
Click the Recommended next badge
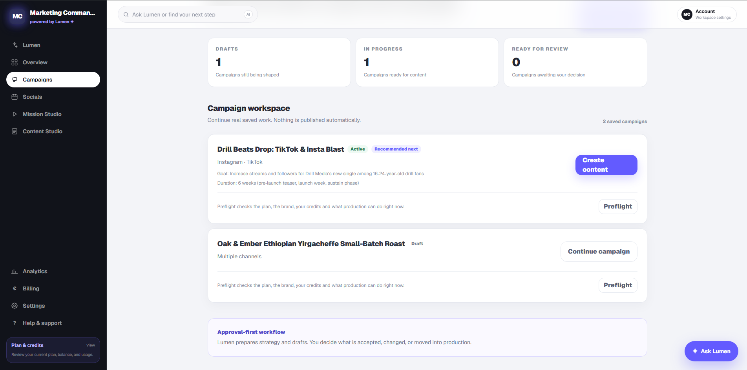(396, 149)
